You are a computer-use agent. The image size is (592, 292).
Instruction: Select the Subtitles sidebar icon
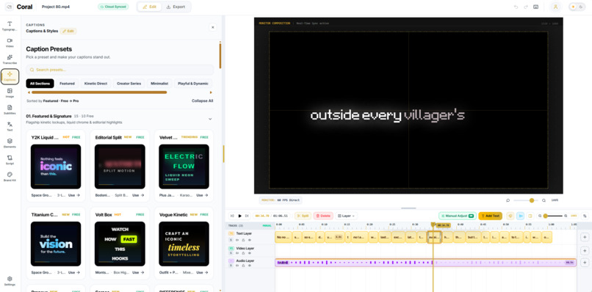[10, 109]
